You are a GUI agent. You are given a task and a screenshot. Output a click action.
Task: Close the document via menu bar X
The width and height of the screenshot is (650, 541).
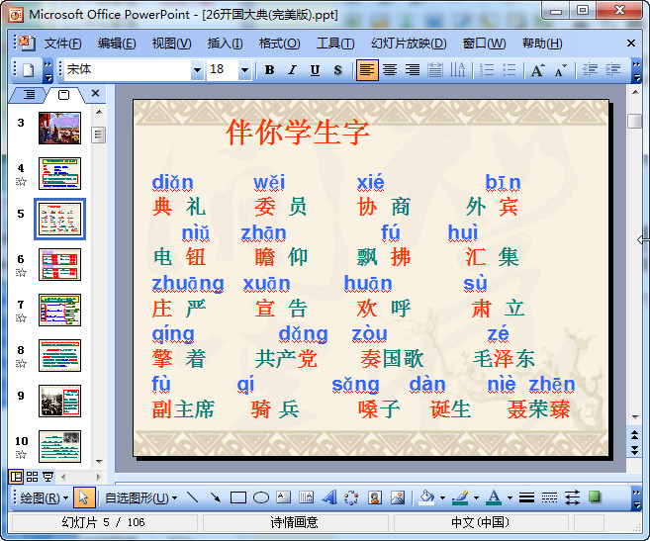click(631, 44)
